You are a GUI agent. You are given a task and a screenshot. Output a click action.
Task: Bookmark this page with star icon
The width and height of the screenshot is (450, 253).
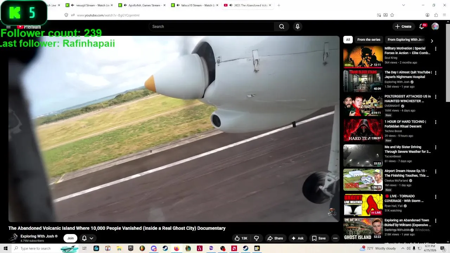click(x=392, y=15)
